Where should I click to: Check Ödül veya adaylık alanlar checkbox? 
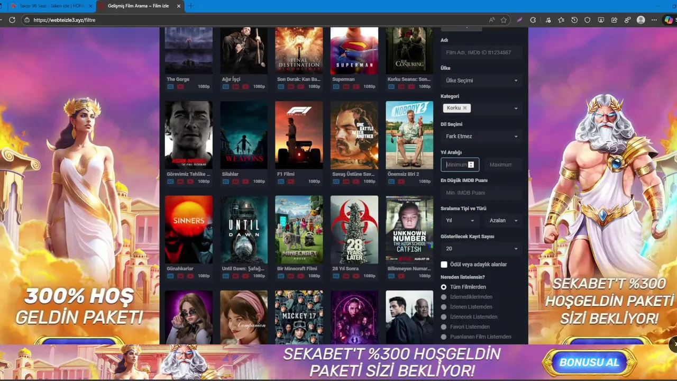(444, 264)
